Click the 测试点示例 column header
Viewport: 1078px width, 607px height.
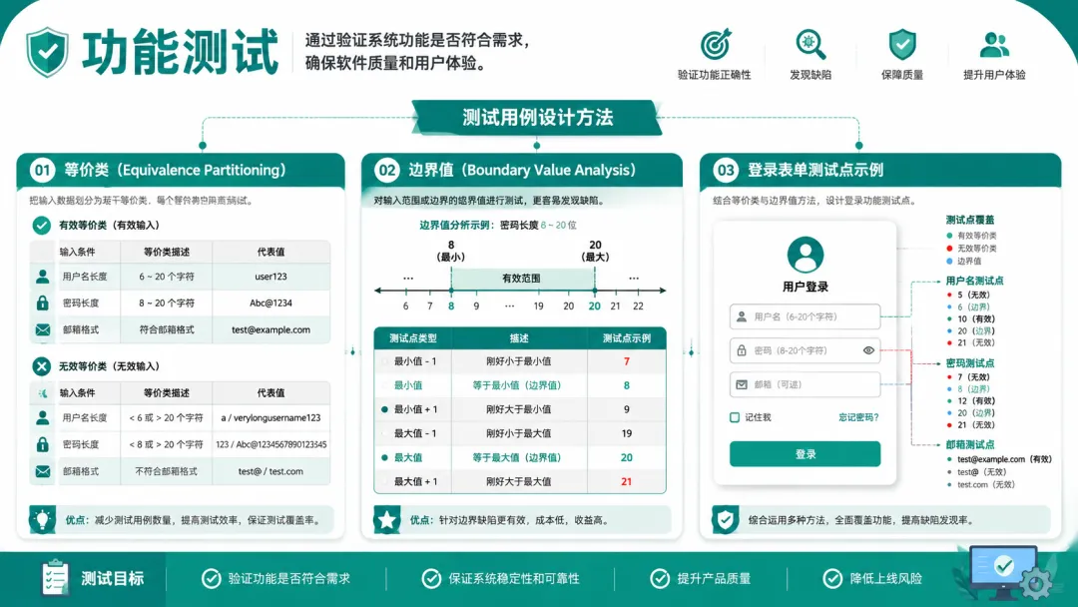coord(626,338)
